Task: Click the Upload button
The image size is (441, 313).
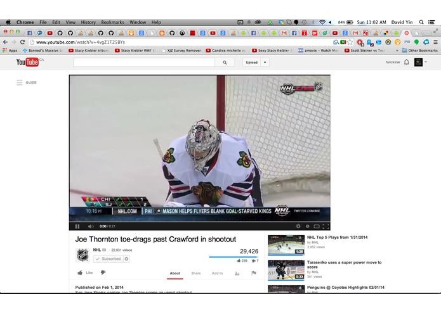Action: tap(252, 62)
